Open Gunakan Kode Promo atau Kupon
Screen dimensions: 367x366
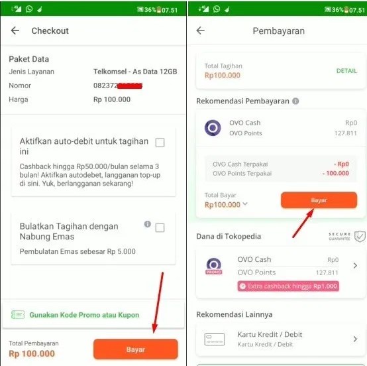[x=84, y=315]
